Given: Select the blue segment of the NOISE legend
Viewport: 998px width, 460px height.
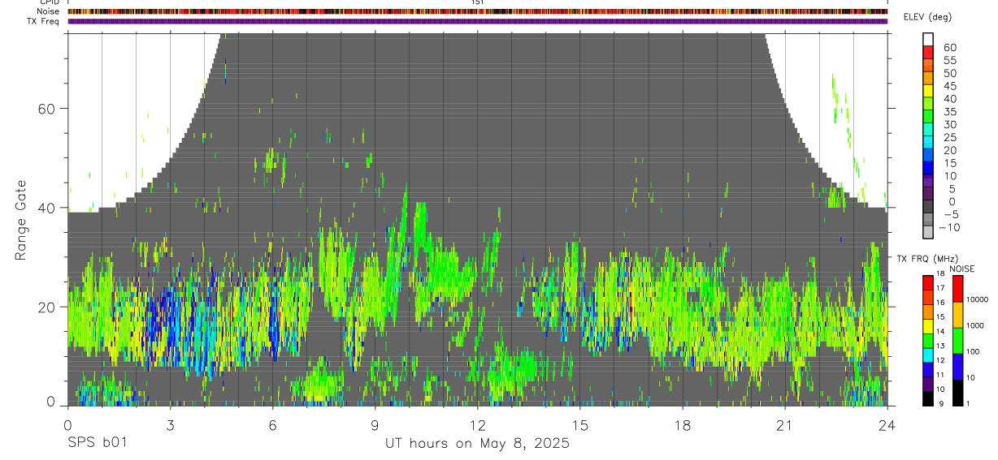Looking at the screenshot, I should pos(957,367).
